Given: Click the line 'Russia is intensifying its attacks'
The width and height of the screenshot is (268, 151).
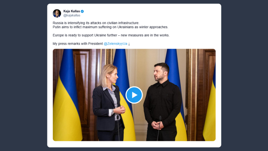Looking at the screenshot, I should [x=96, y=23].
